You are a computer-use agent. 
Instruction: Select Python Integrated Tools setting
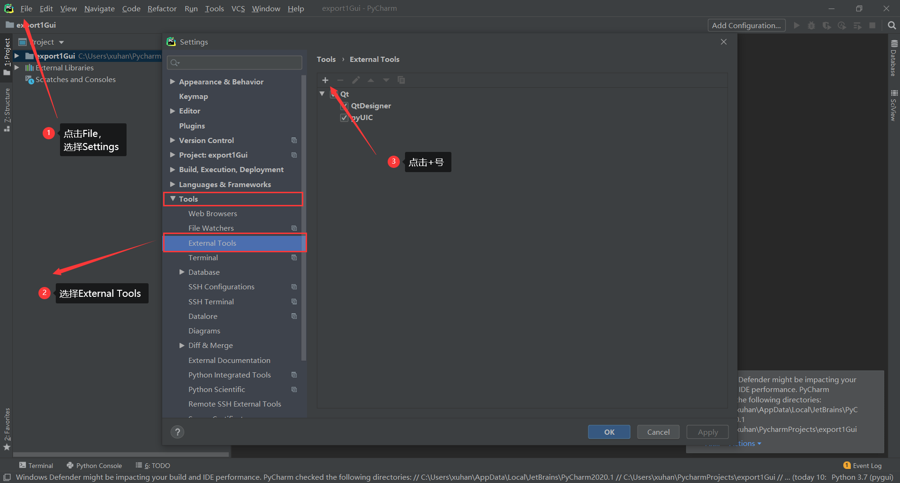pos(230,375)
